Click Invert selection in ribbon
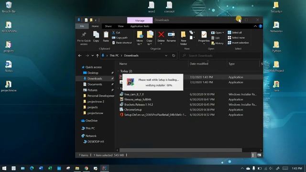 click(238, 43)
